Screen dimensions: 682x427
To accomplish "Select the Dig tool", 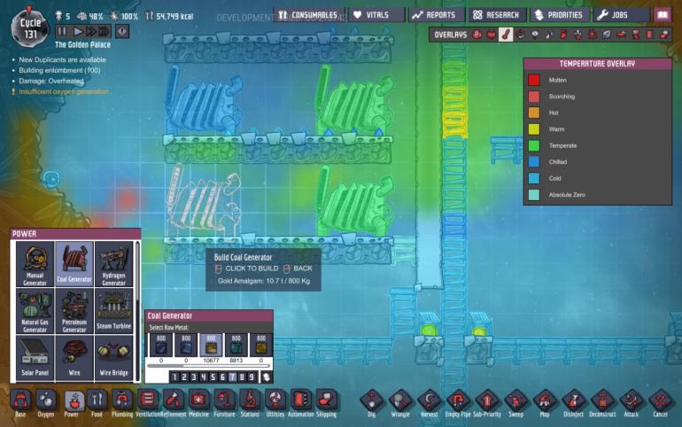I will (x=371, y=403).
